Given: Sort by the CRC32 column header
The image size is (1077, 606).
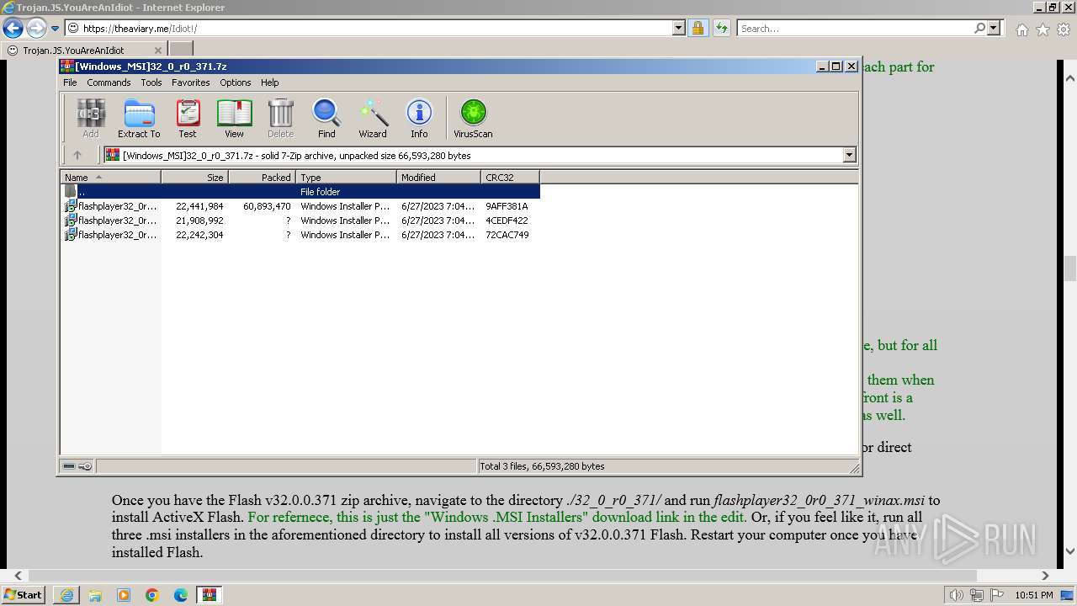Looking at the screenshot, I should pyautogui.click(x=511, y=177).
